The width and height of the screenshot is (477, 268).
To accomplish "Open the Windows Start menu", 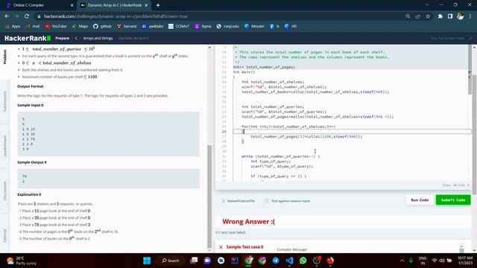I will pos(147,261).
